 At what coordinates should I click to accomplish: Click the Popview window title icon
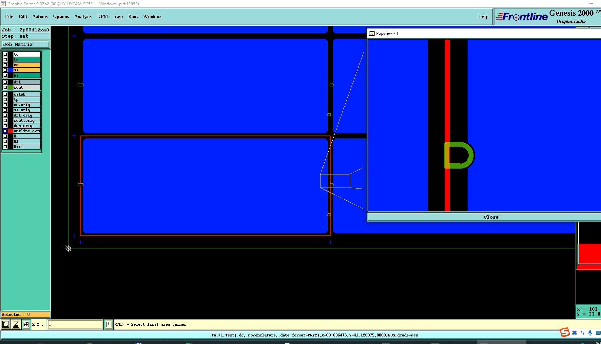coord(372,33)
